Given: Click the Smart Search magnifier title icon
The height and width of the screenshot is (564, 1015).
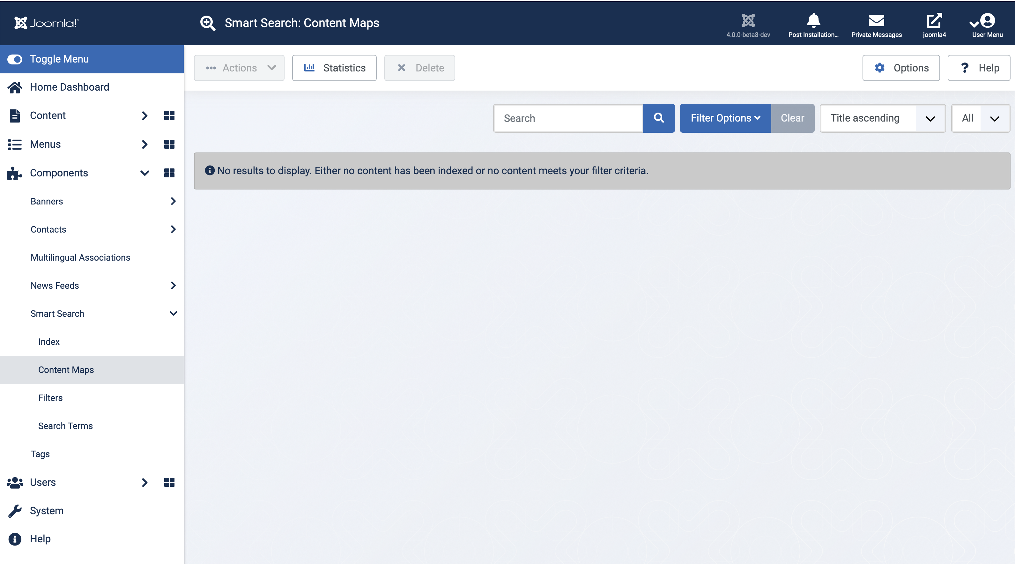Looking at the screenshot, I should 208,23.
